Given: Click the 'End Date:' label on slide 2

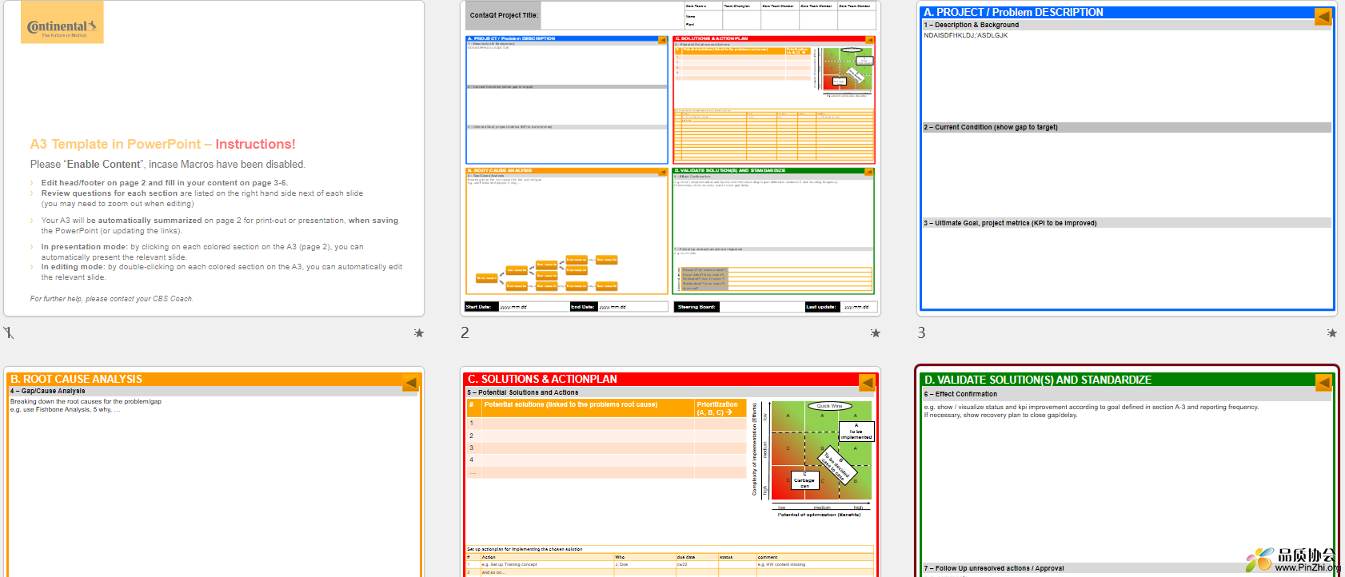Looking at the screenshot, I should tap(583, 307).
